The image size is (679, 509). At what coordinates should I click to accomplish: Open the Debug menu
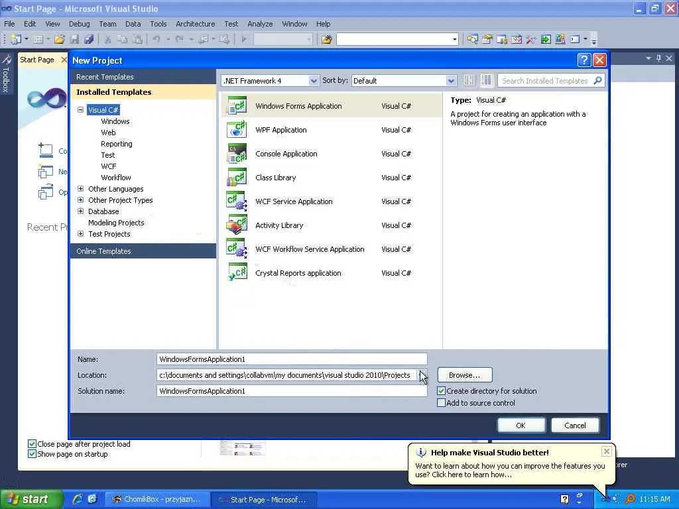coord(80,24)
